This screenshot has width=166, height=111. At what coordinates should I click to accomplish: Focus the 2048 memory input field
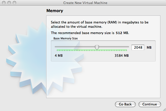click(x=138, y=47)
